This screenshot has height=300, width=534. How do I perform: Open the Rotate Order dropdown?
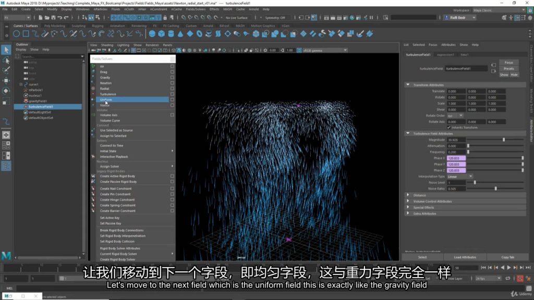pos(455,116)
